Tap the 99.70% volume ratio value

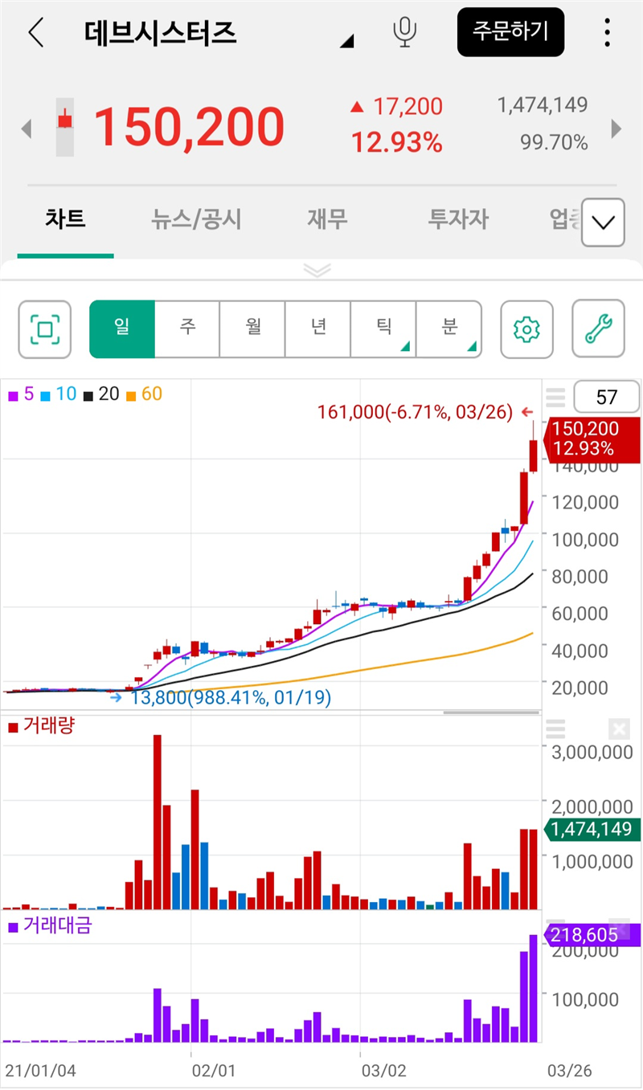tap(554, 144)
